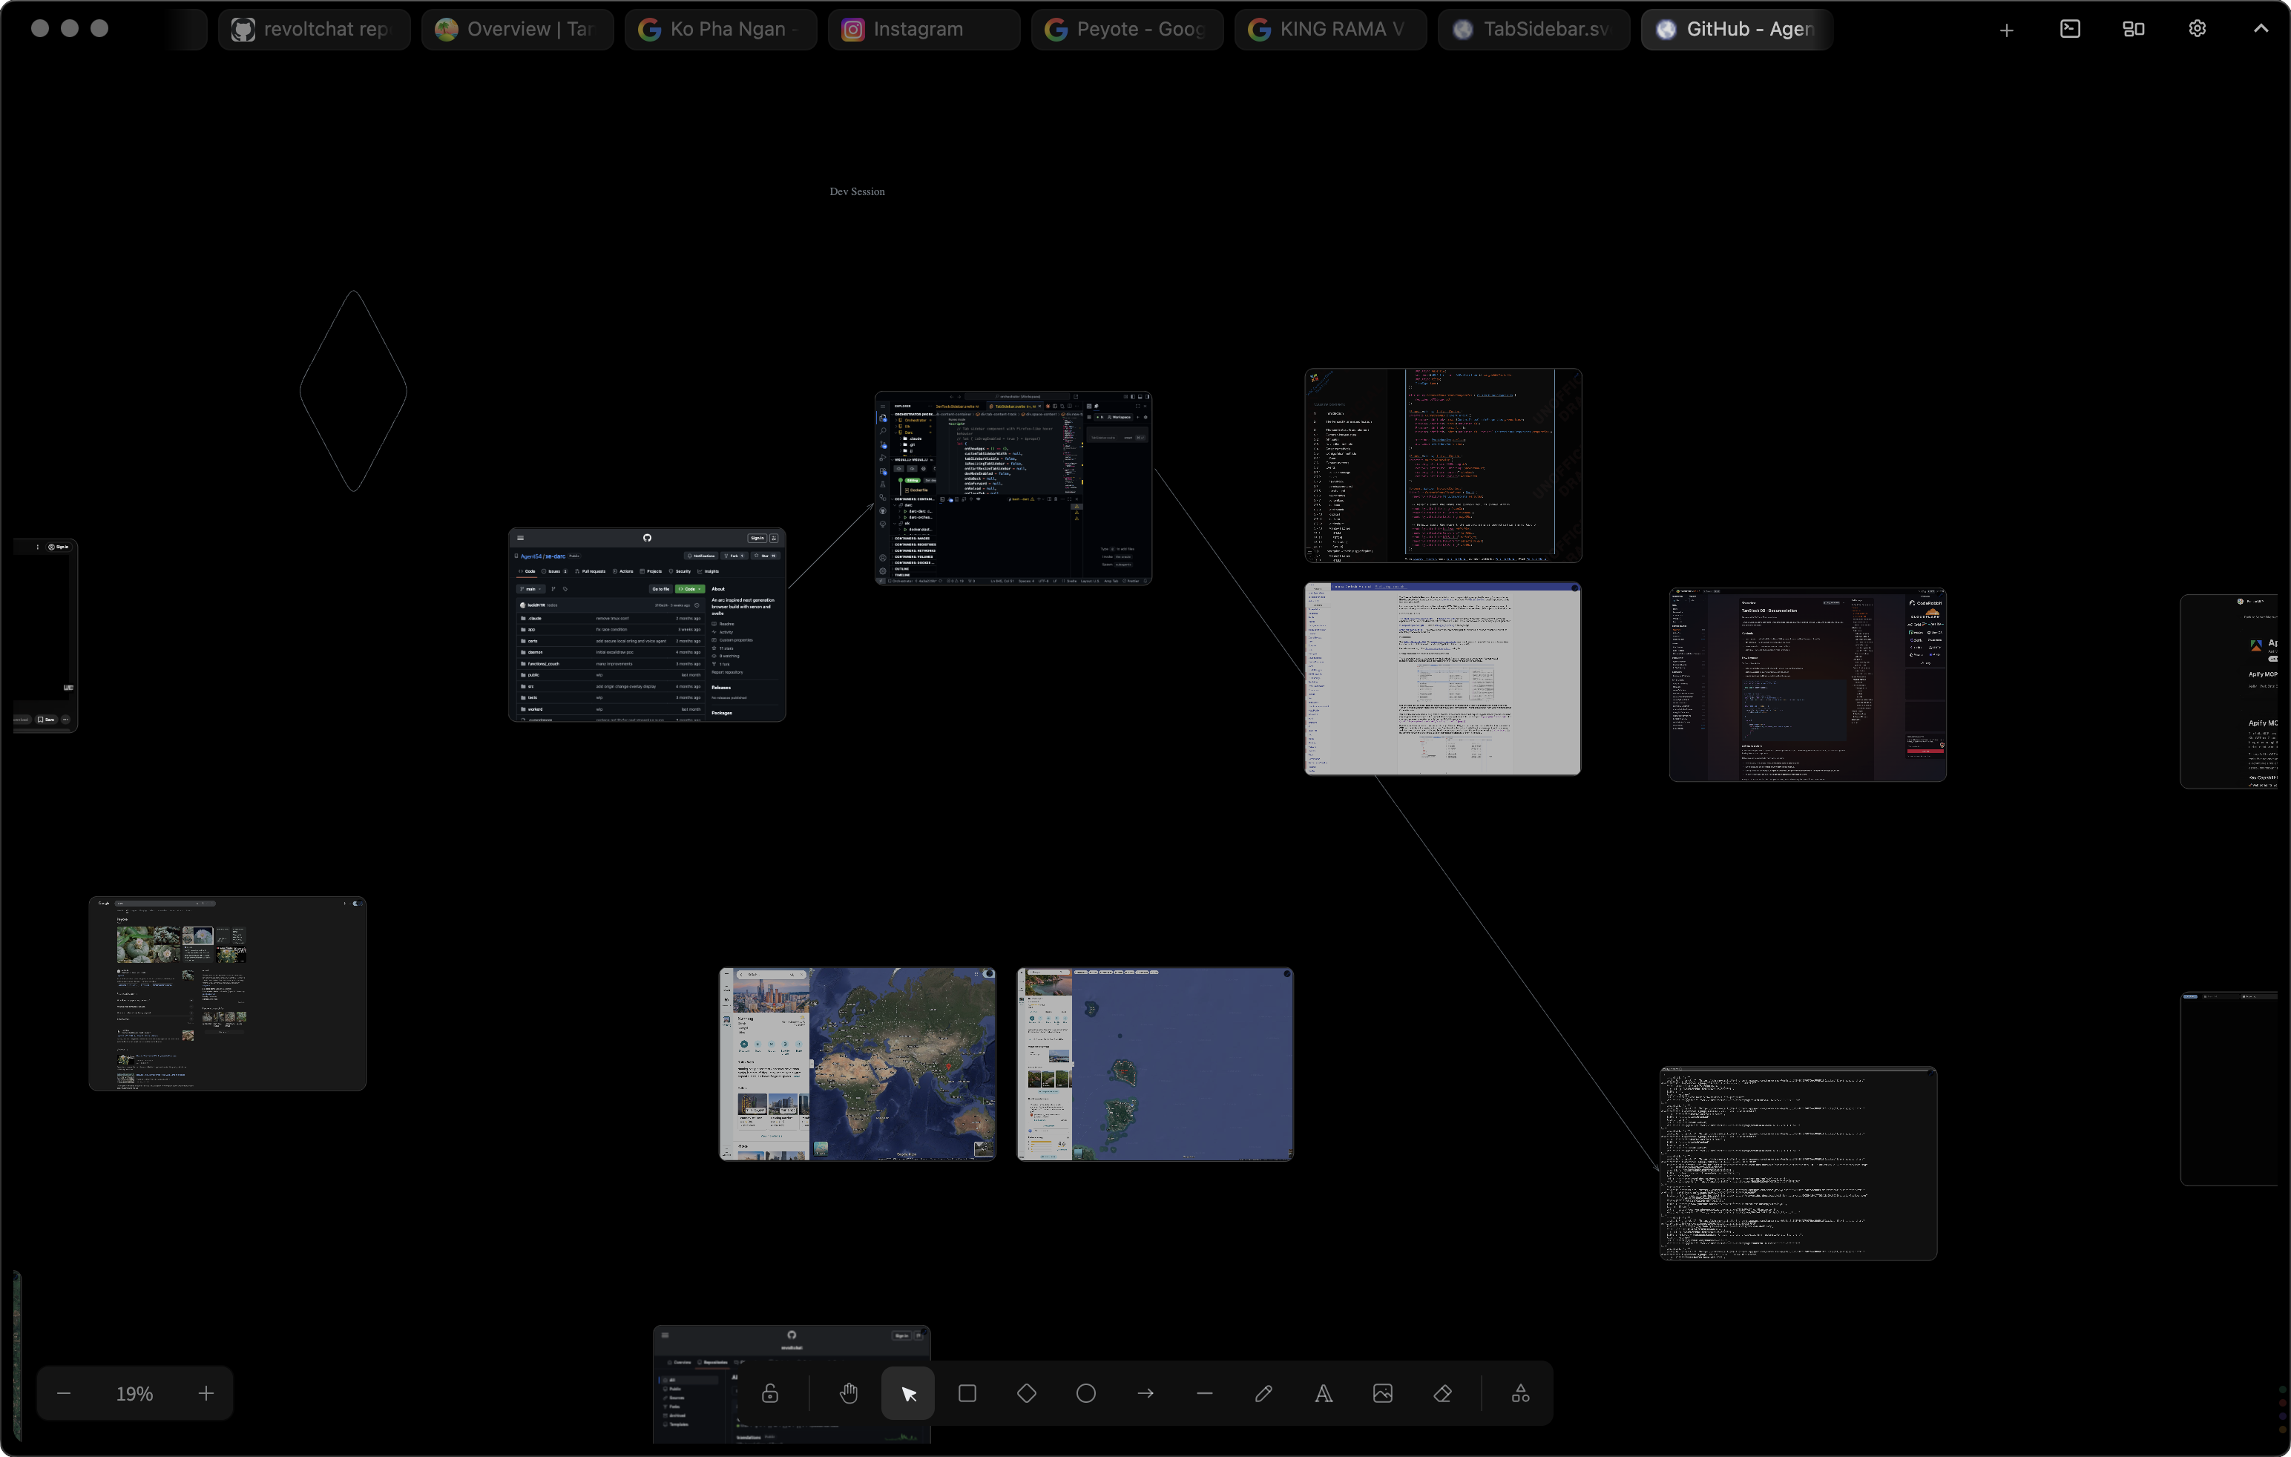Toggle the split layout view
The width and height of the screenshot is (2291, 1457).
point(2133,28)
